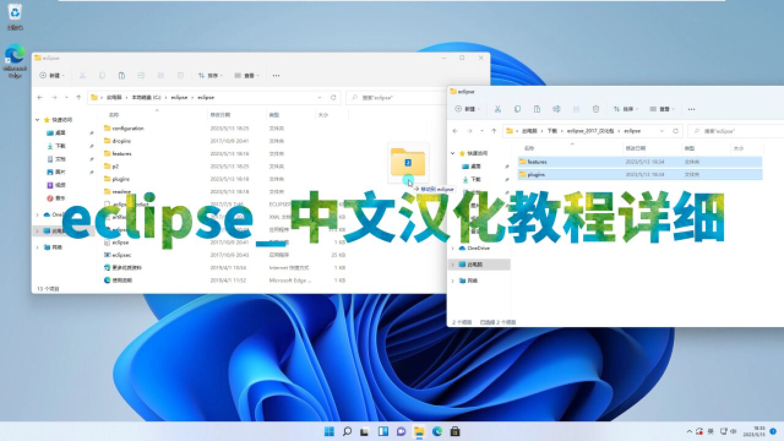Click the Cut icon in right window toolbar
This screenshot has height=441, width=784.
pos(498,109)
